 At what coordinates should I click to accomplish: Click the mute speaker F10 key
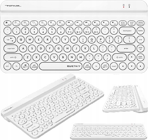[x=96, y=23]
